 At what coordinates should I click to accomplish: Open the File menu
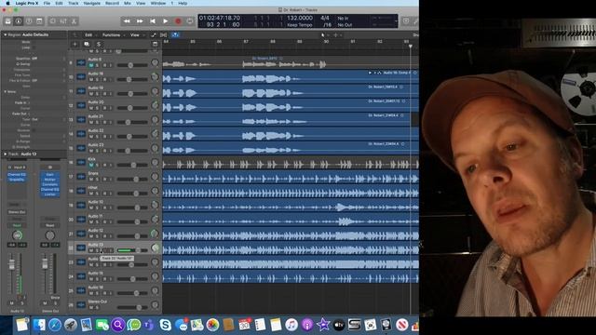click(x=47, y=3)
